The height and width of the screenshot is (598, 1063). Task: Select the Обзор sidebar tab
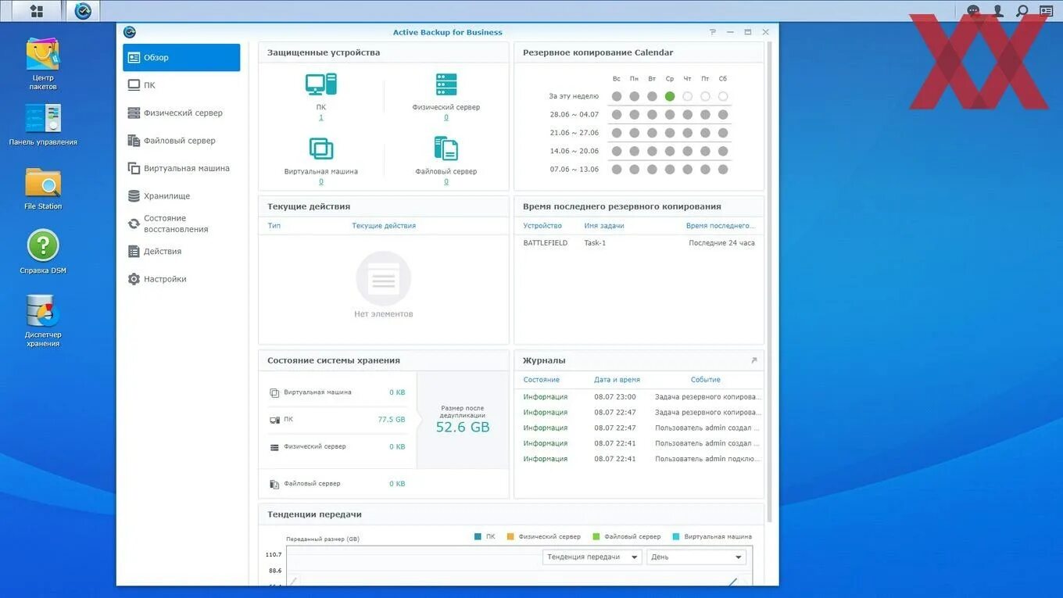pyautogui.click(x=181, y=57)
